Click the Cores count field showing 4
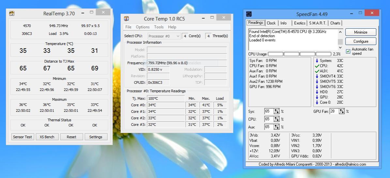 tap(185, 36)
